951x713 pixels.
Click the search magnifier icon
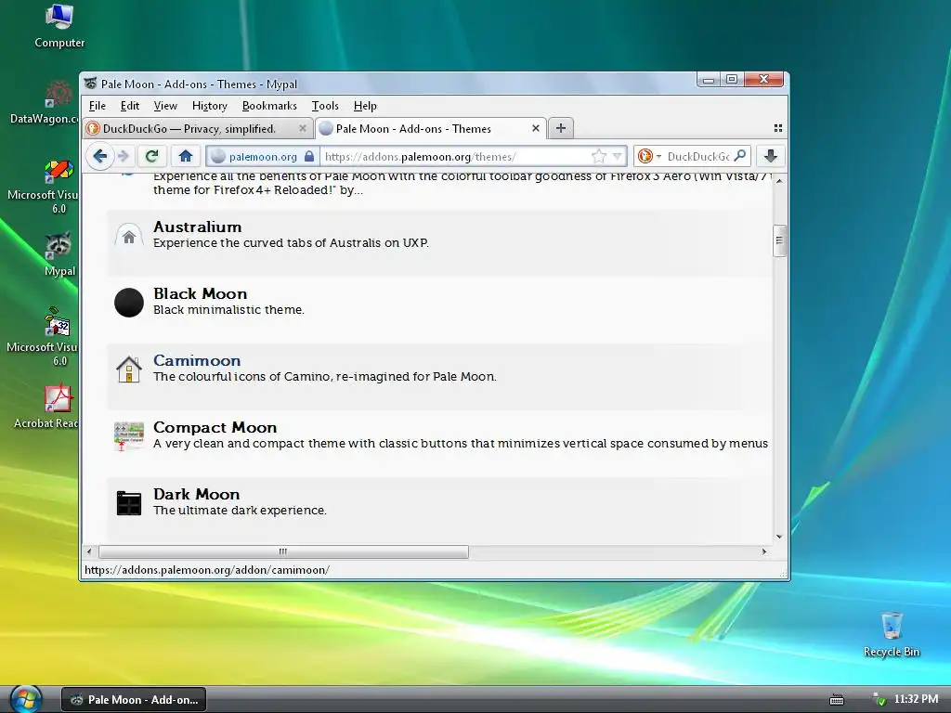click(x=739, y=156)
